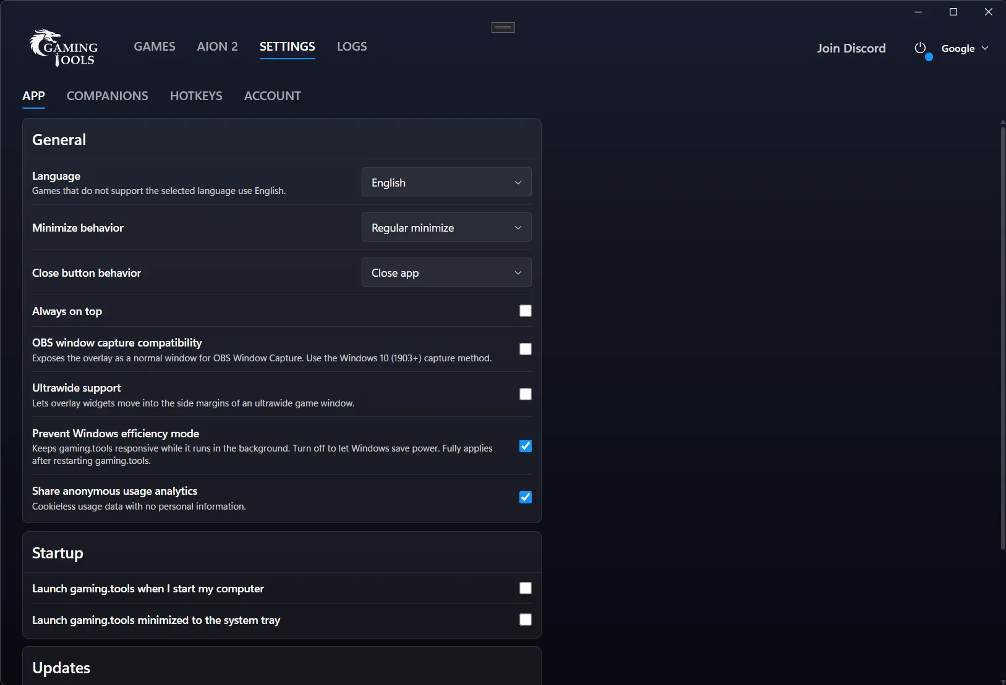The width and height of the screenshot is (1006, 685).
Task: Enable launch minimized to system tray
Action: [x=526, y=620]
